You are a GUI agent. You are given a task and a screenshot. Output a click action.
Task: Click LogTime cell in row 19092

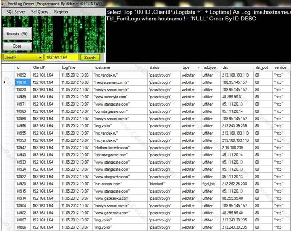tap(76, 75)
